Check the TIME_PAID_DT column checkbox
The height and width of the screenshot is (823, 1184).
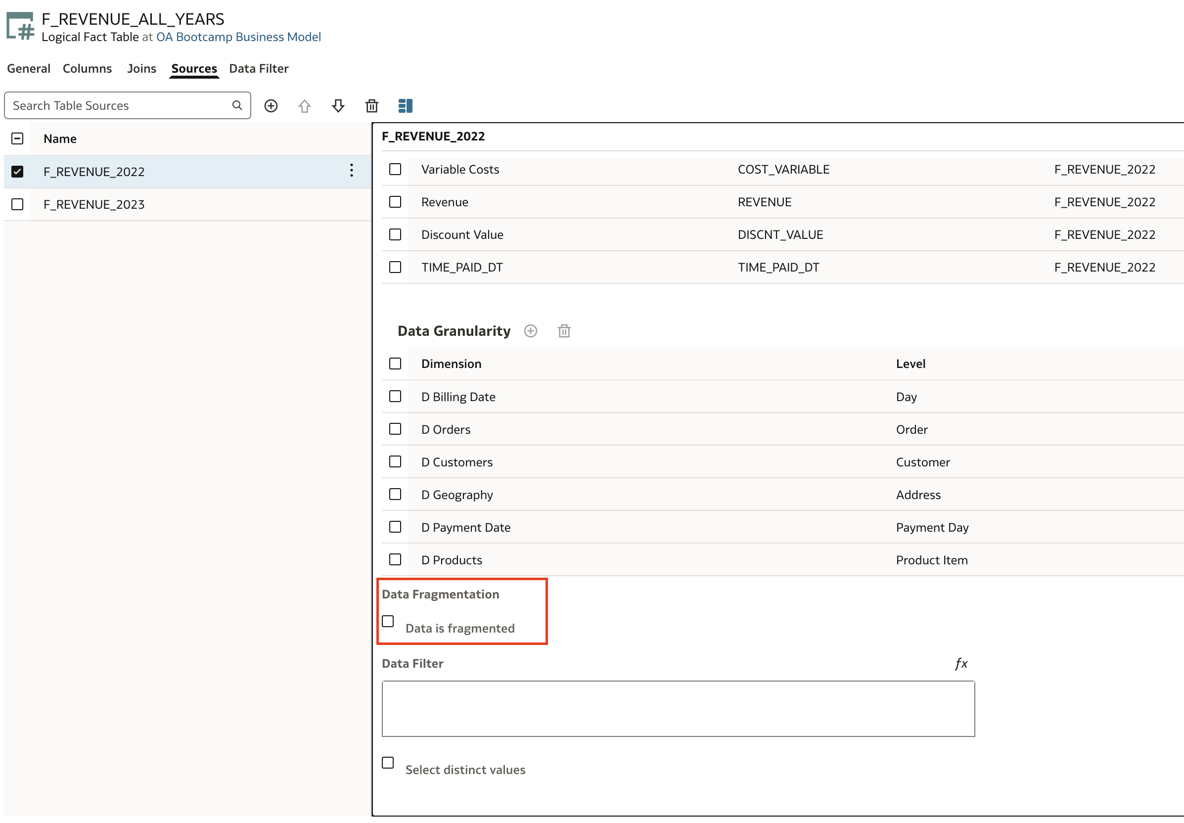(395, 267)
